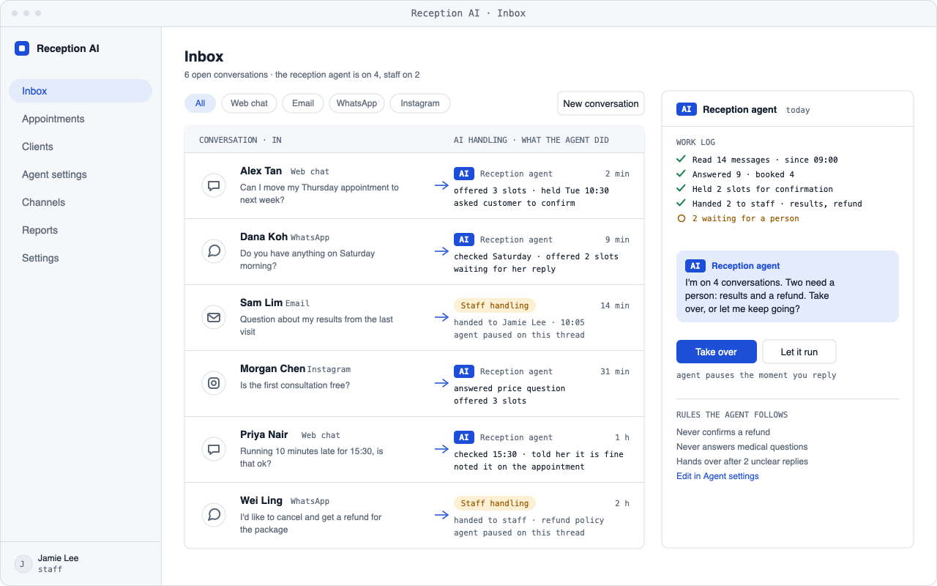The height and width of the screenshot is (586, 937).
Task: Open Priya Nair's running late message
Action: (x=312, y=457)
